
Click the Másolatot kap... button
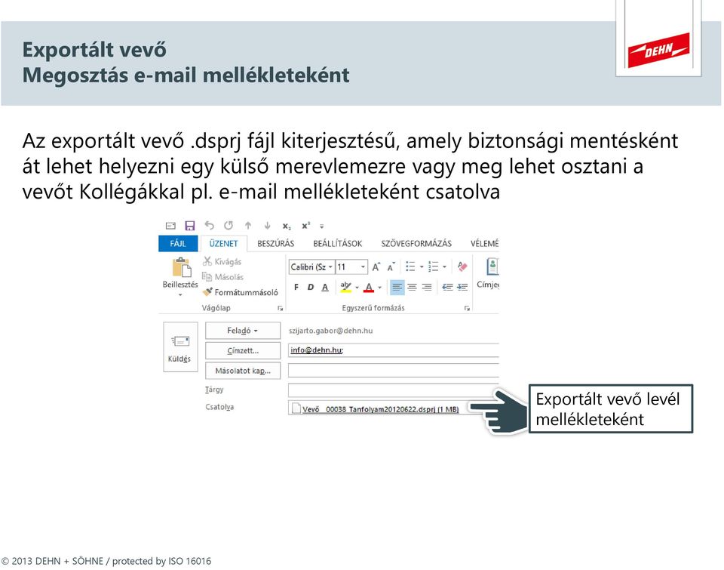[242, 371]
